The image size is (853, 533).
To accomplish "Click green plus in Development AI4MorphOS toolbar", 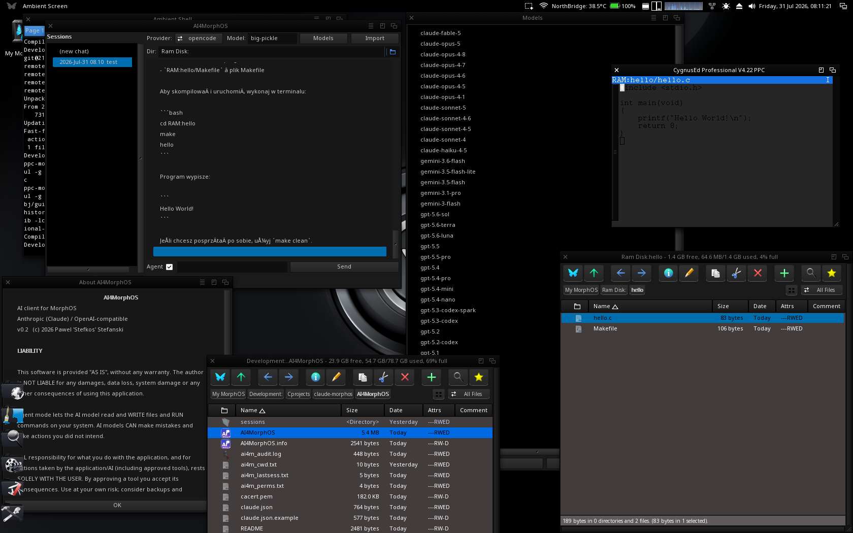I will pyautogui.click(x=431, y=377).
